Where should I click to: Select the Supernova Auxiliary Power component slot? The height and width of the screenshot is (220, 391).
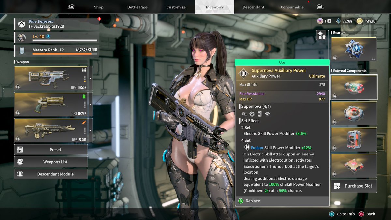click(354, 87)
